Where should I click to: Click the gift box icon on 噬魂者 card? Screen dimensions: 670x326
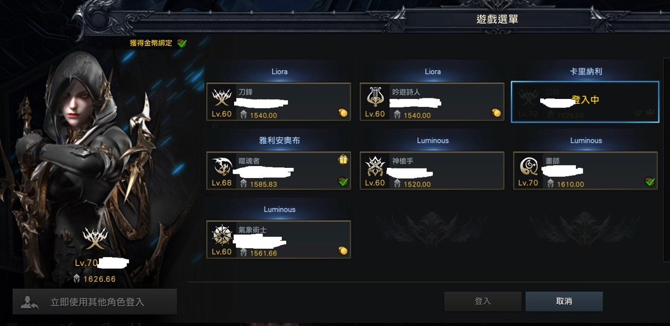click(343, 159)
